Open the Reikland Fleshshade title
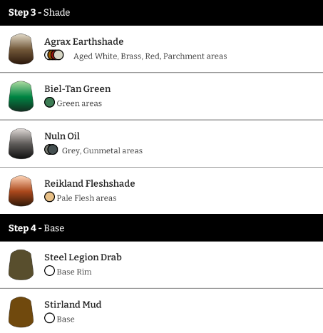Image resolution: width=323 pixels, height=333 pixels. [90, 183]
